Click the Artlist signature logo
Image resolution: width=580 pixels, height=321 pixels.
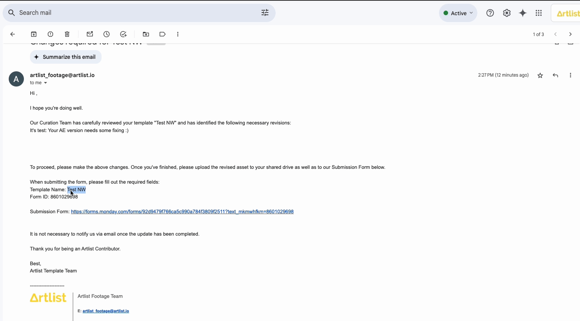48,297
